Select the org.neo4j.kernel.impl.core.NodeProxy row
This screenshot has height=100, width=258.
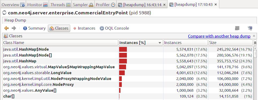[x=128, y=85]
